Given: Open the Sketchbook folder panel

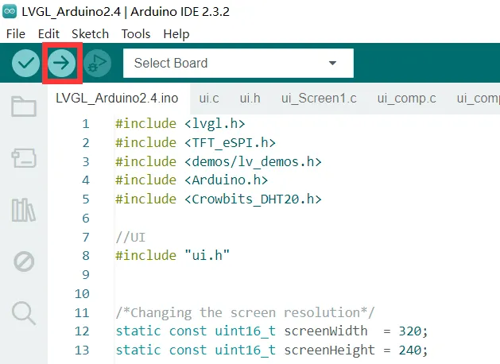Looking at the screenshot, I should tap(24, 107).
